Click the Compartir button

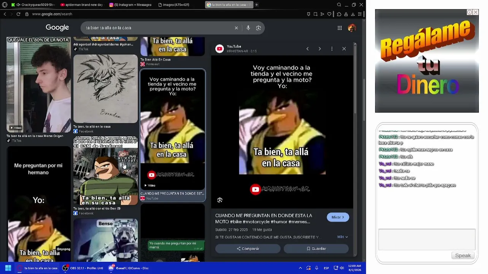248,249
